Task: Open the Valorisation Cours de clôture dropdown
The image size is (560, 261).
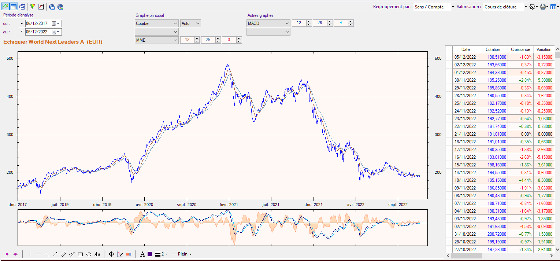Action: (505, 7)
